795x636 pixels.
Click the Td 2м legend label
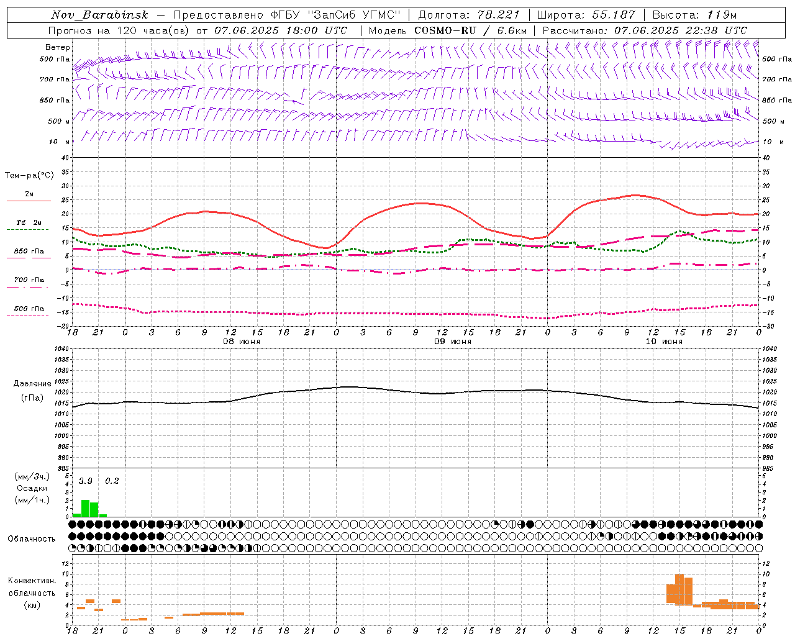click(29, 222)
